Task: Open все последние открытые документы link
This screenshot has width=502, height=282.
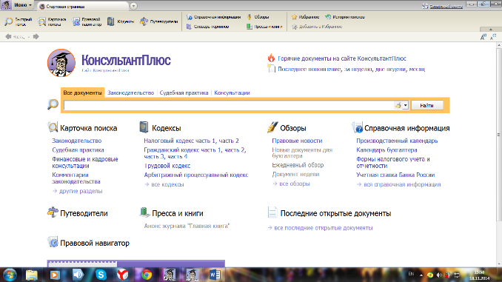Action: 323,227
